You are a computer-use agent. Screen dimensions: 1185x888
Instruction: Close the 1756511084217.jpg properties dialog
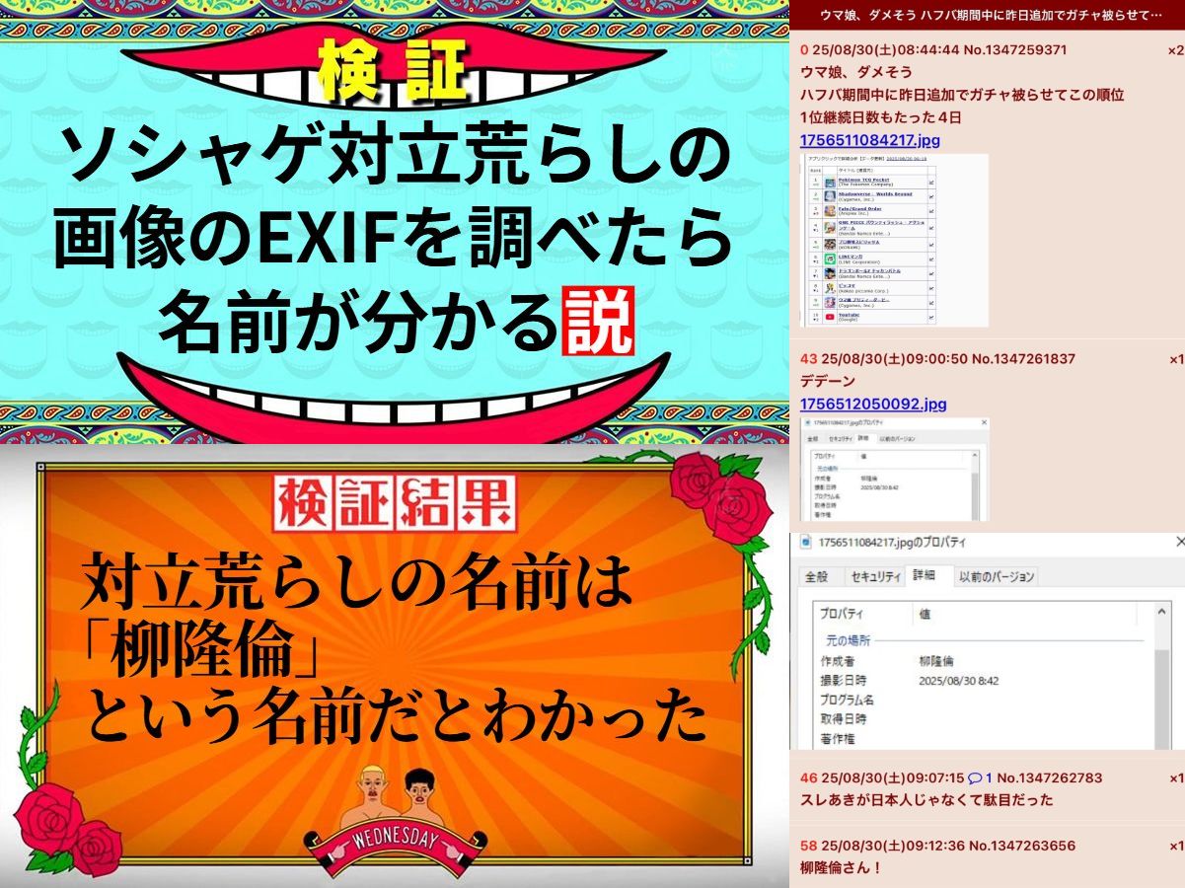point(1178,542)
